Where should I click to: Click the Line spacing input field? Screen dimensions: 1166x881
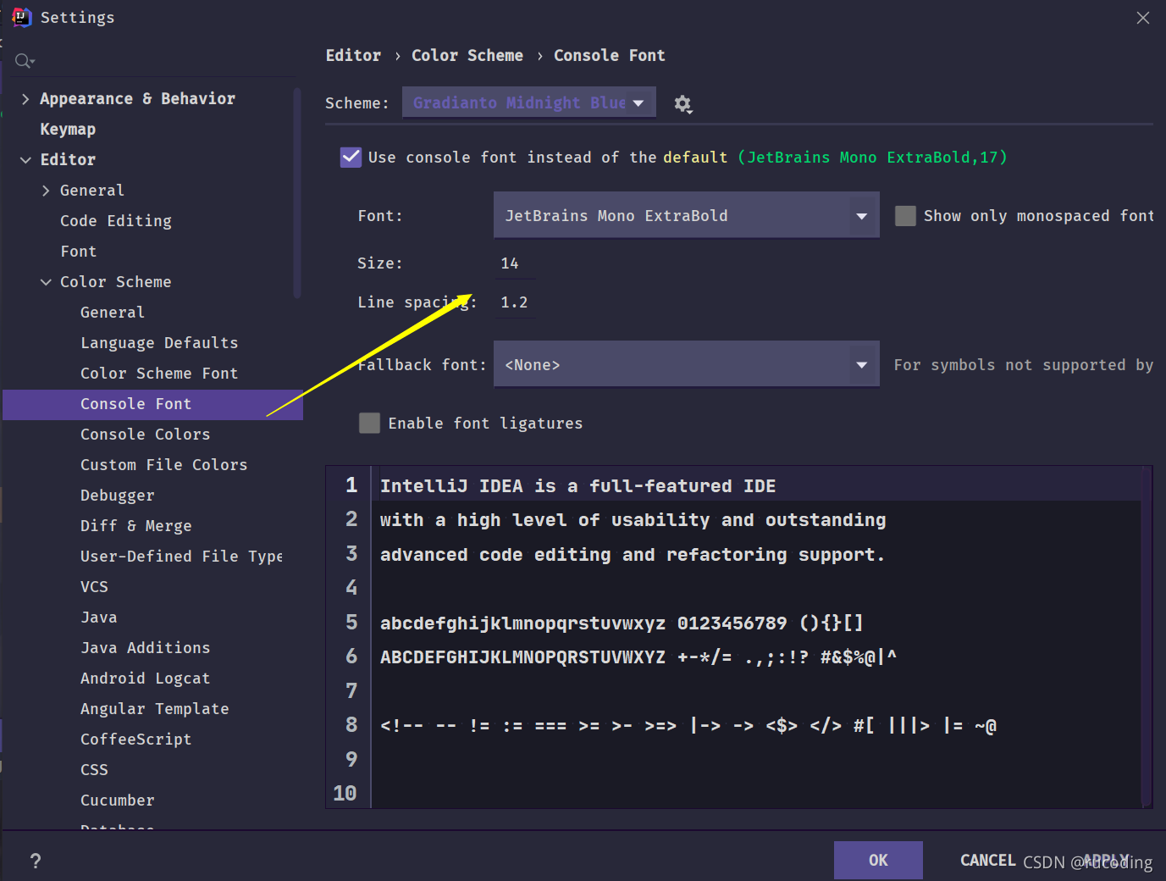coord(514,302)
